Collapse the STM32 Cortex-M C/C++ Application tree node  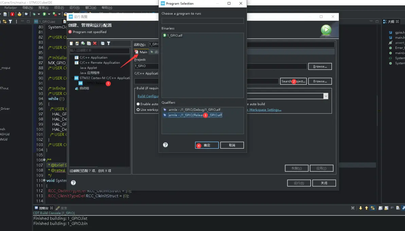click(72, 78)
